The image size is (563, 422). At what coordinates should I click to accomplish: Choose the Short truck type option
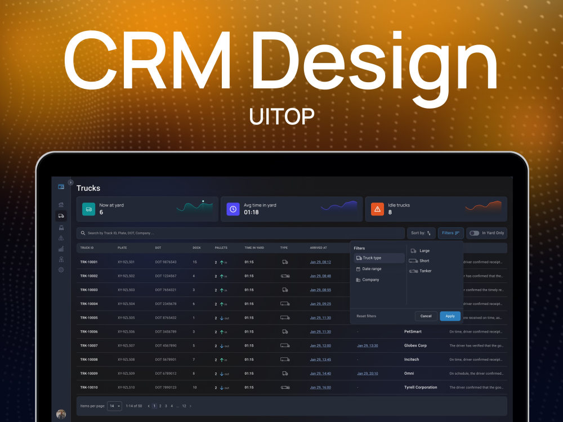[x=419, y=261]
